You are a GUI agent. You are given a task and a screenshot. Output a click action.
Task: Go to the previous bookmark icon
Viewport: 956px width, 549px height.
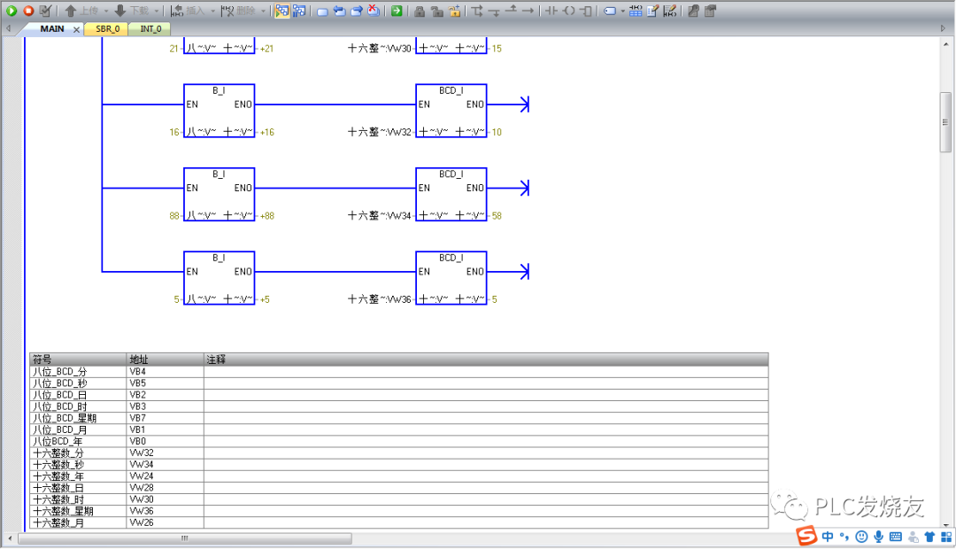coord(340,11)
